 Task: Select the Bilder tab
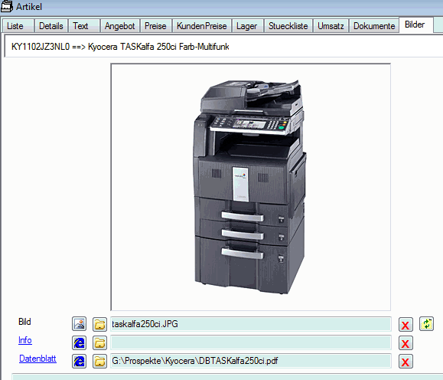(x=416, y=25)
